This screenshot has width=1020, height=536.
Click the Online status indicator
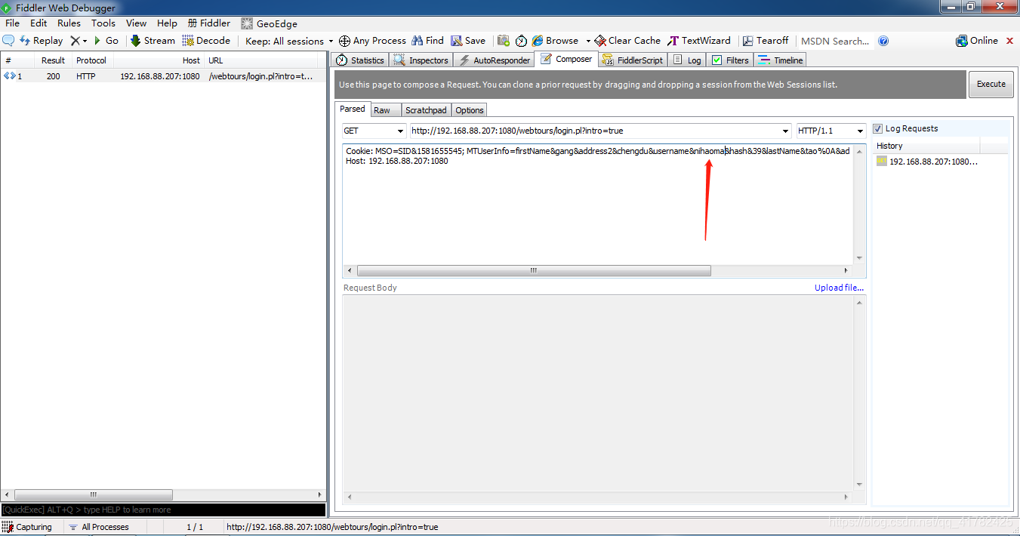pos(977,41)
